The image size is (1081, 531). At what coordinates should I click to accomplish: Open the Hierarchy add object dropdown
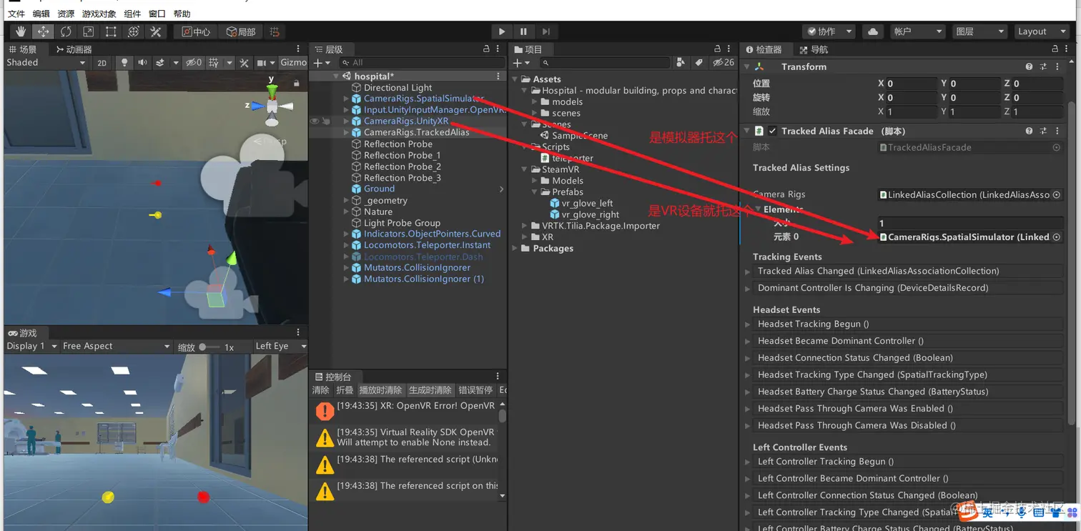click(322, 63)
